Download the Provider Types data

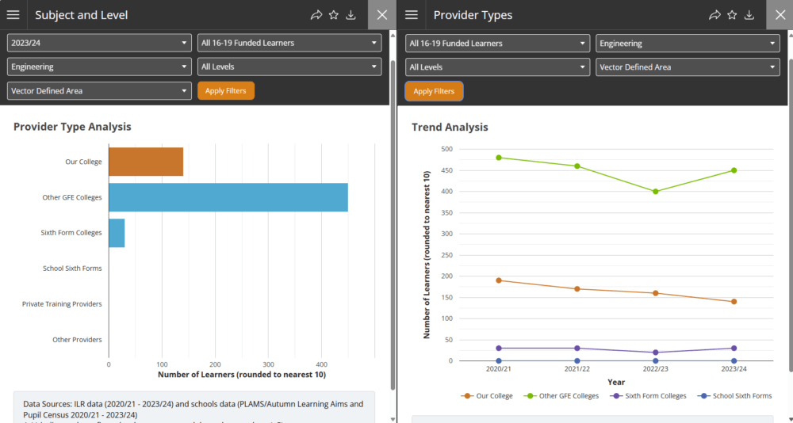(x=749, y=15)
